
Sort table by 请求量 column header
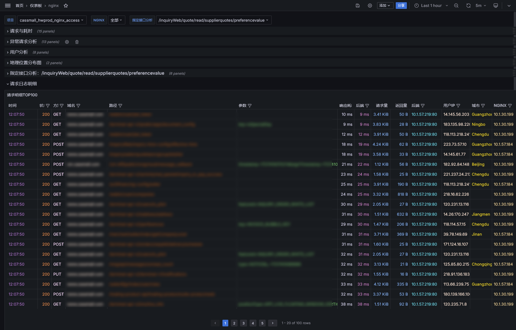pyautogui.click(x=382, y=106)
